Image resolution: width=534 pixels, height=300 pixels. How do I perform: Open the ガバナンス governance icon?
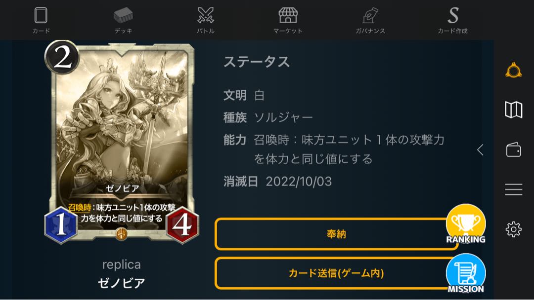tap(370, 20)
